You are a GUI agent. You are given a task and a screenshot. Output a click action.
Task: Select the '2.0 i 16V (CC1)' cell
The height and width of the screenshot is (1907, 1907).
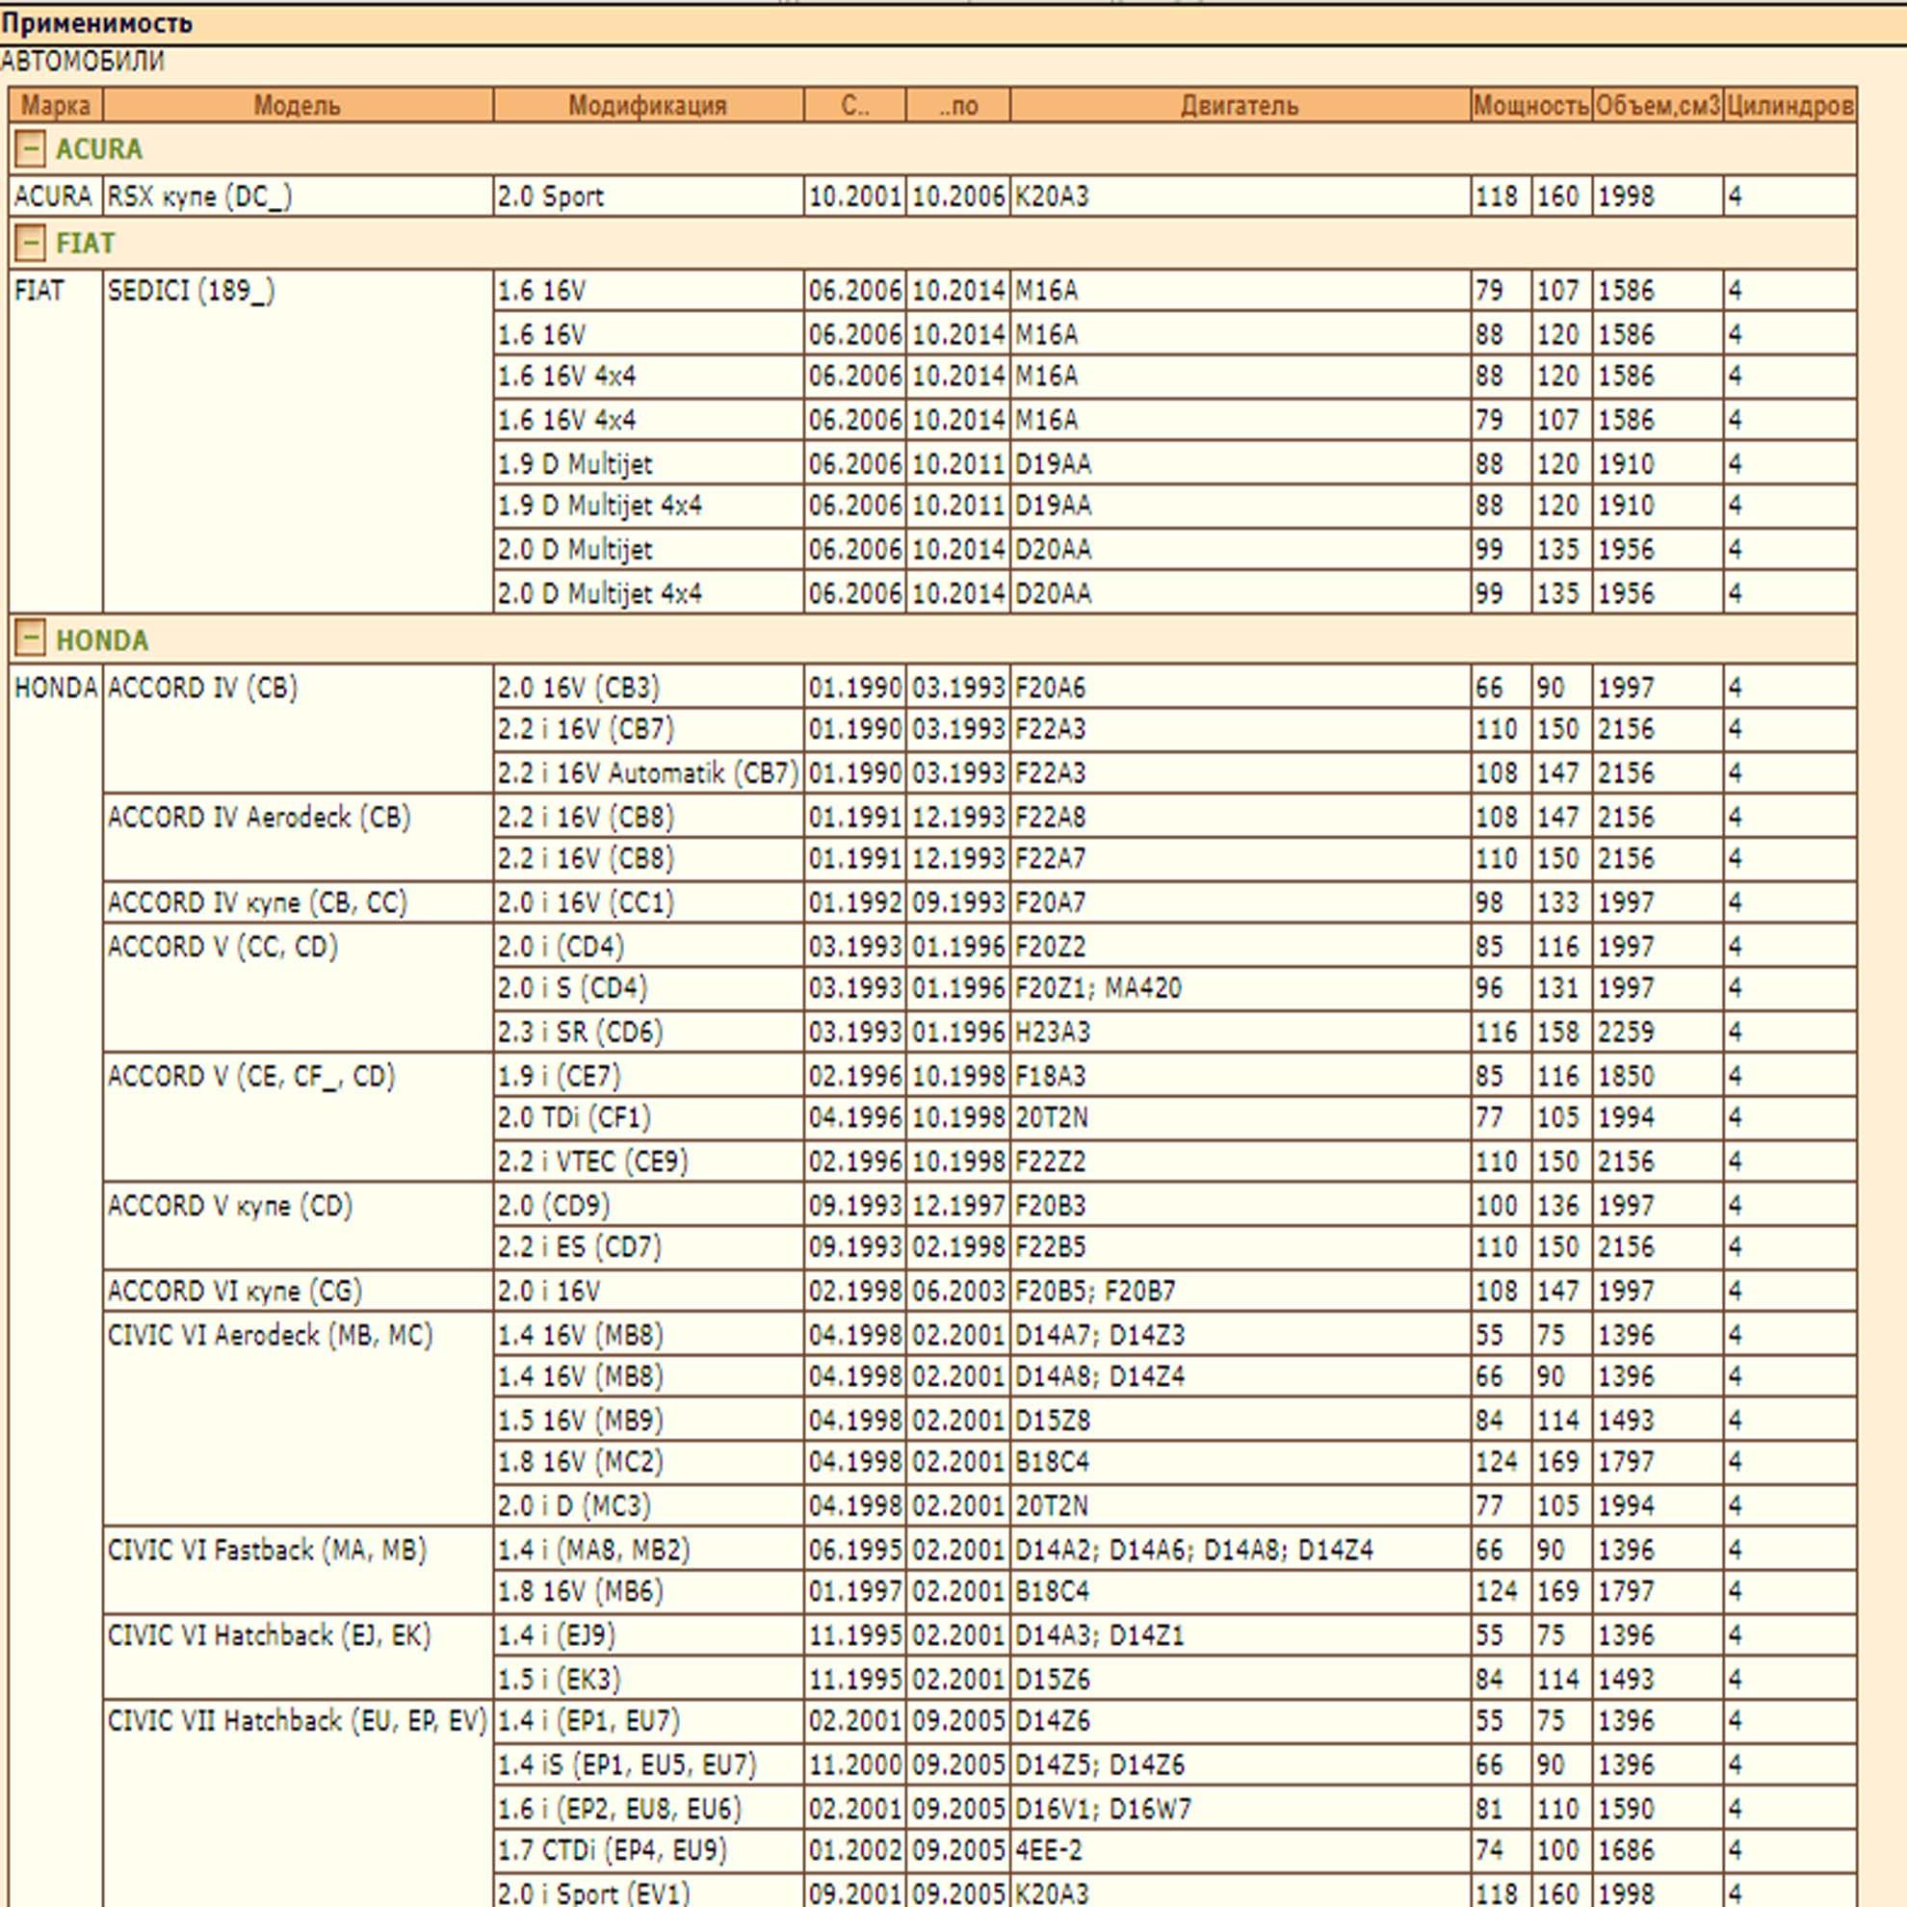tap(647, 902)
